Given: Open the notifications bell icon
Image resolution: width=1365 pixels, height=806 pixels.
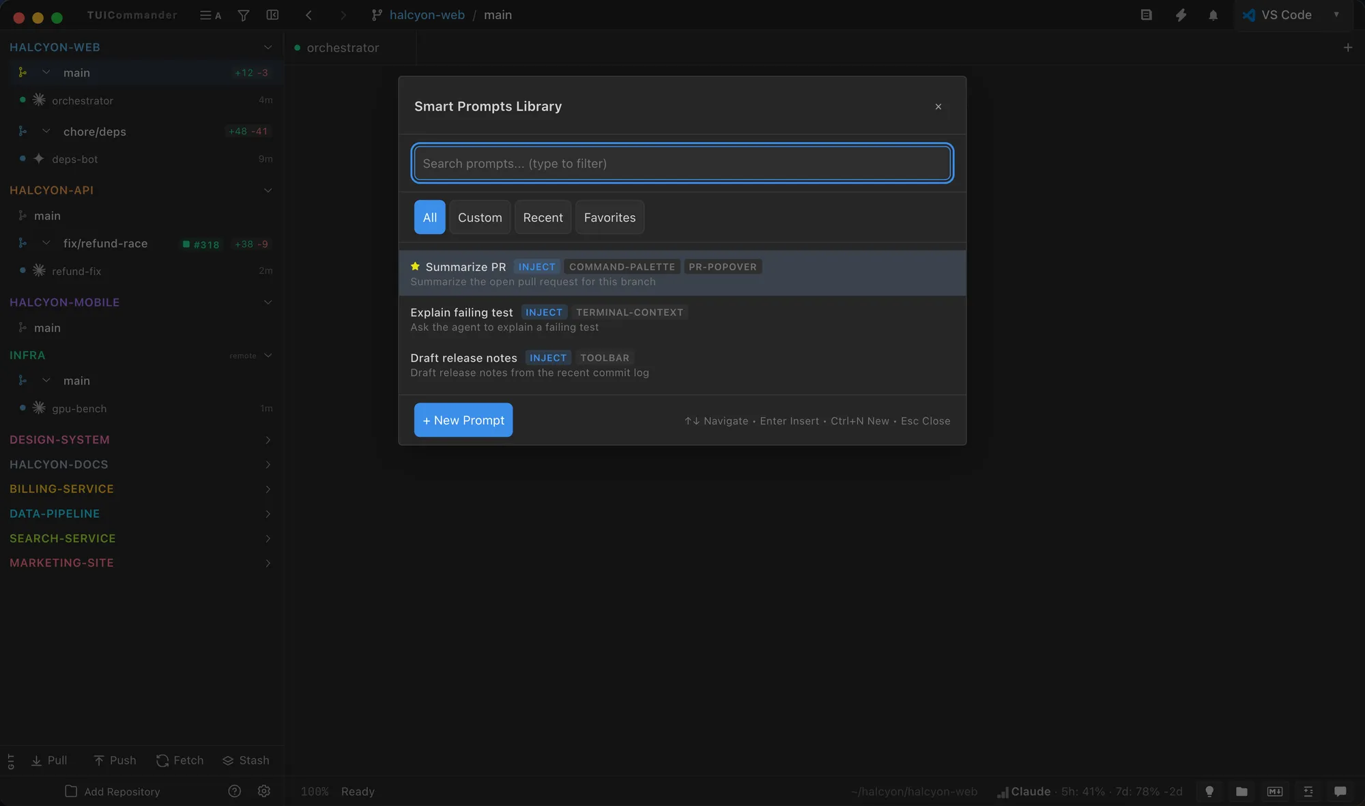Looking at the screenshot, I should 1213,15.
